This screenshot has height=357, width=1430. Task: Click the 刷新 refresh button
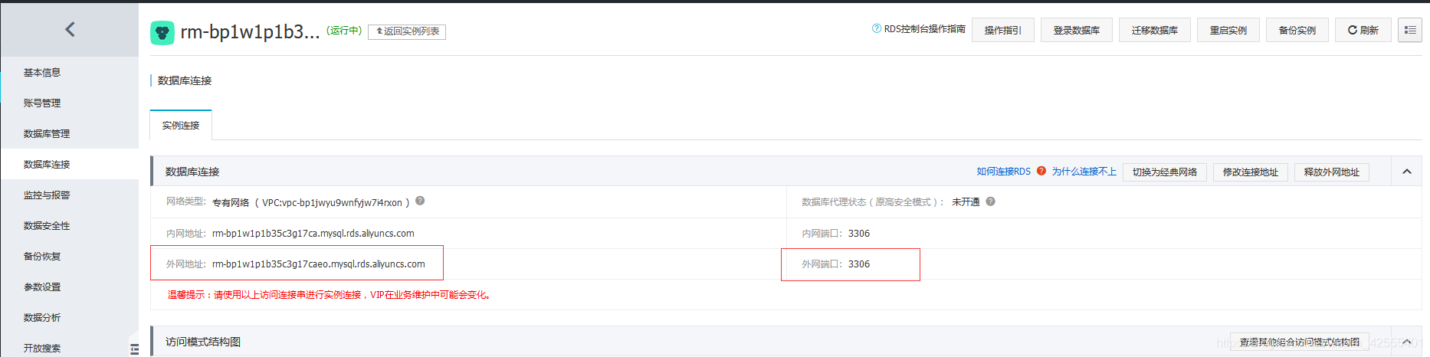[1363, 30]
